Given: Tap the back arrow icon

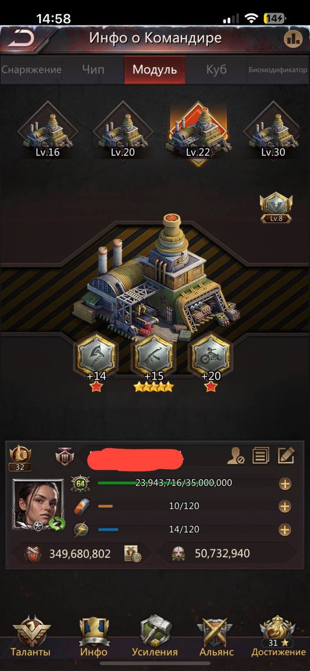Looking at the screenshot, I should 21,38.
